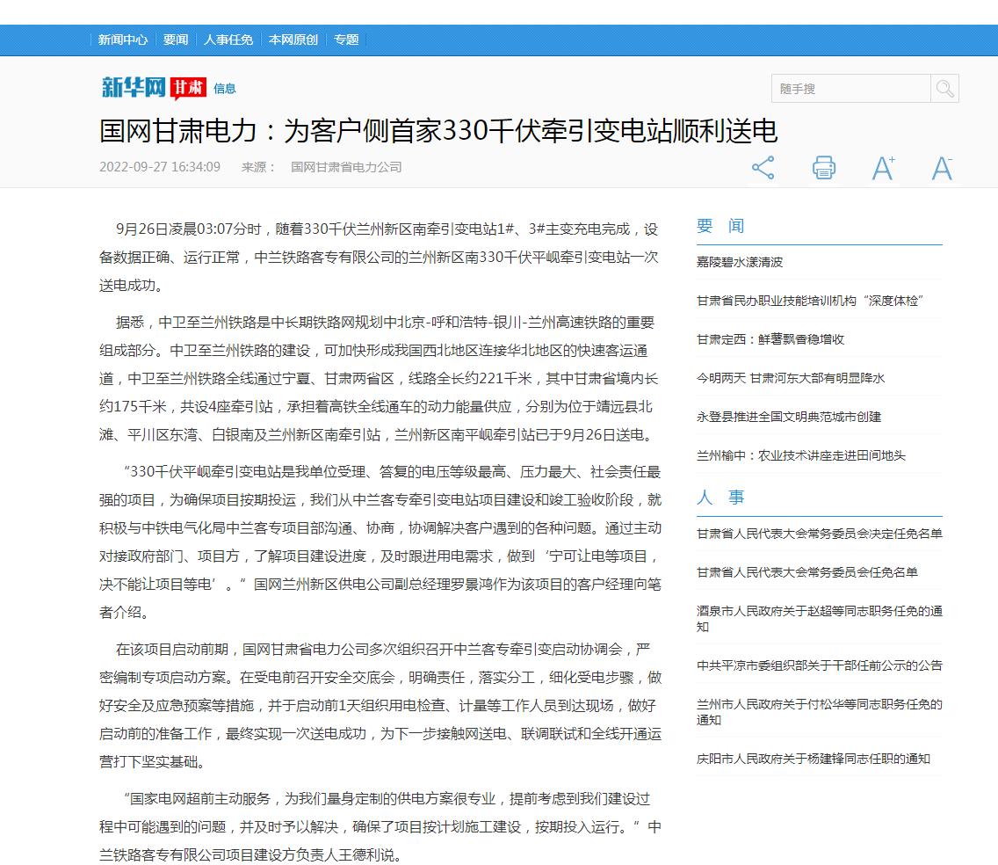Viewport: 998px width, 865px height.
Task: Open 专题 in navigation bar
Action: tap(346, 40)
